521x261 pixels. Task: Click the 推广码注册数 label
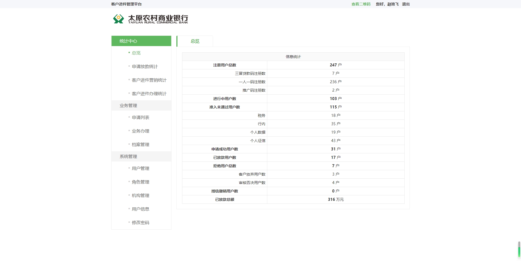254,90
